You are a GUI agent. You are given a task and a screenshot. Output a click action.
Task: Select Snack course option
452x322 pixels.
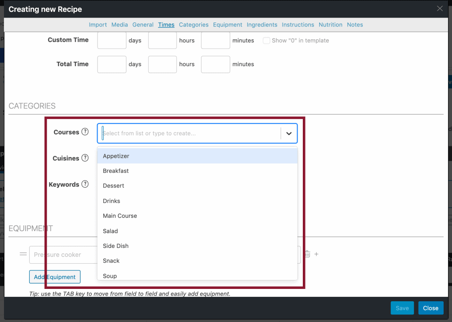(x=197, y=261)
